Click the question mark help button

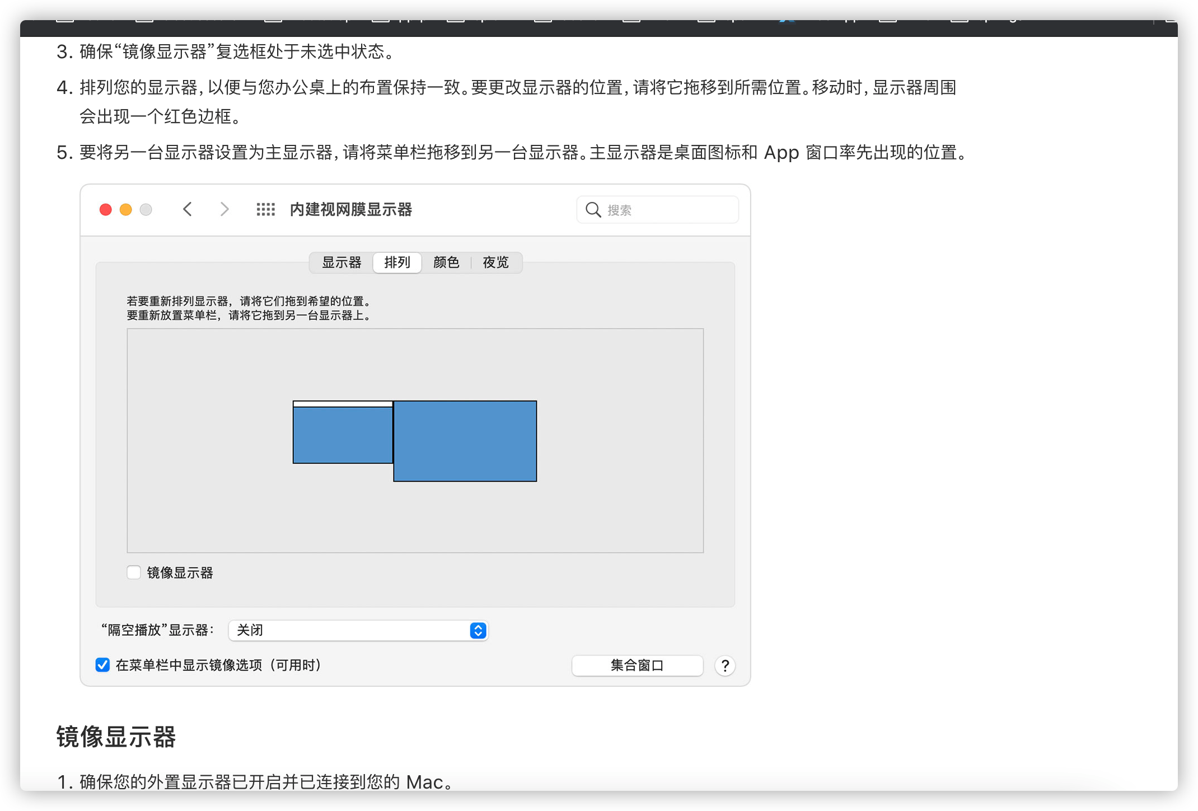click(724, 666)
